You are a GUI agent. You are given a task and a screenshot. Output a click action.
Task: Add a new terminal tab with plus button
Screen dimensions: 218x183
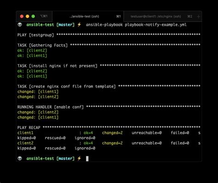[198, 17]
